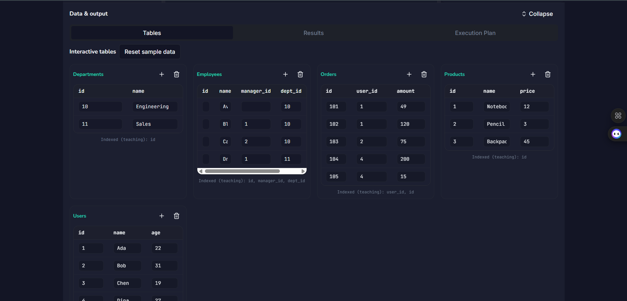The height and width of the screenshot is (301, 627).
Task: Click the Orders table title
Action: 328,74
